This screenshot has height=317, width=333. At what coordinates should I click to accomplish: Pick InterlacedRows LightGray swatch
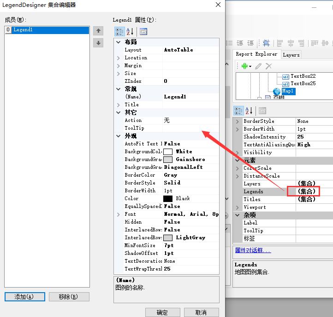(168, 238)
